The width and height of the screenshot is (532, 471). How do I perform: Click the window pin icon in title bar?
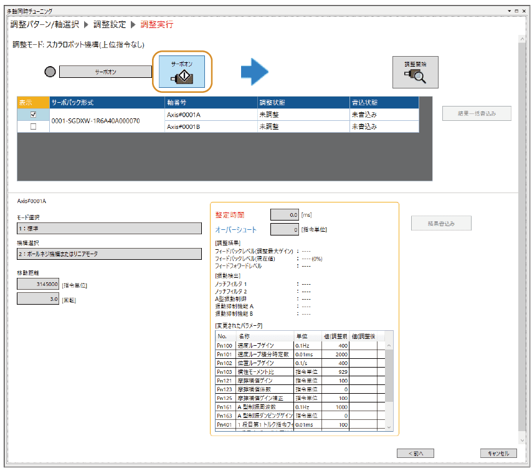pyautogui.click(x=509, y=11)
